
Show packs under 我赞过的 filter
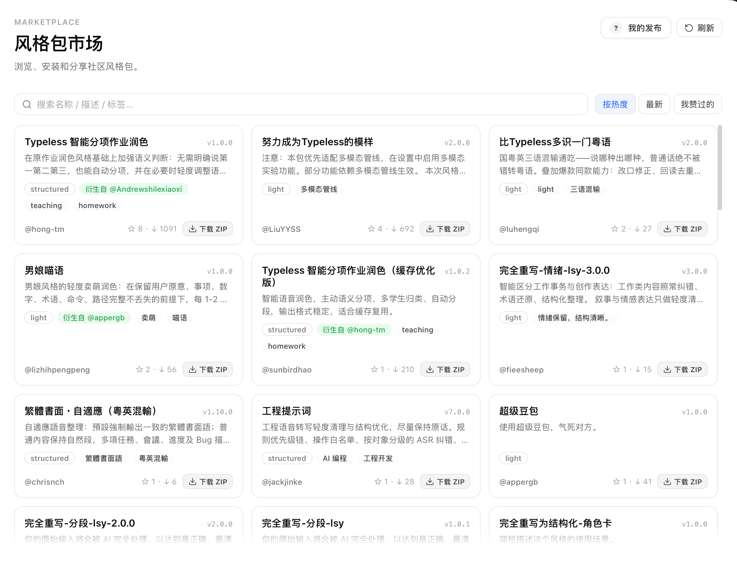[697, 104]
